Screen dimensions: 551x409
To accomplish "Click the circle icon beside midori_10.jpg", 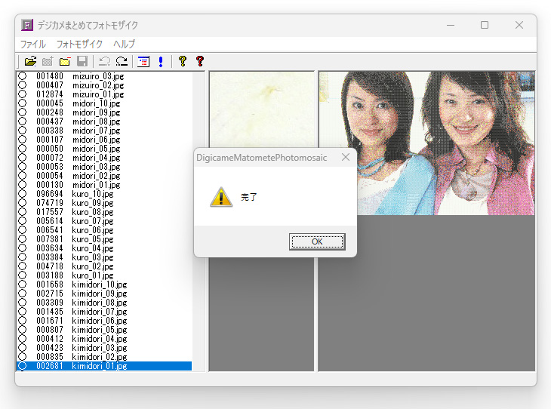I will tap(23, 103).
